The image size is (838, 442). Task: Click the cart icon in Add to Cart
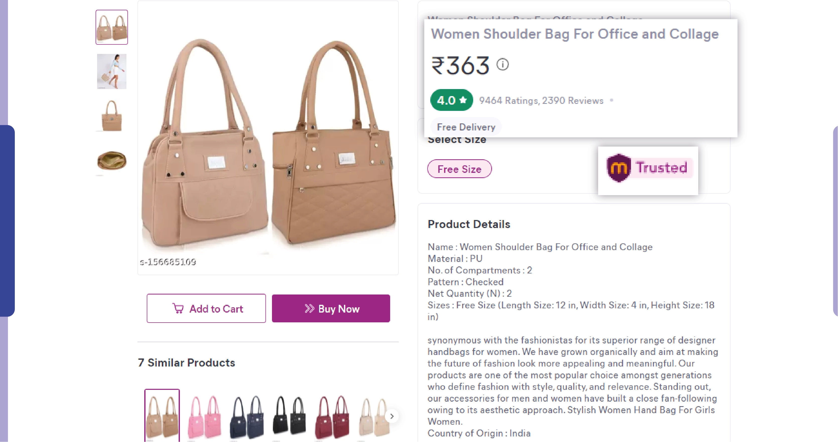coord(178,308)
